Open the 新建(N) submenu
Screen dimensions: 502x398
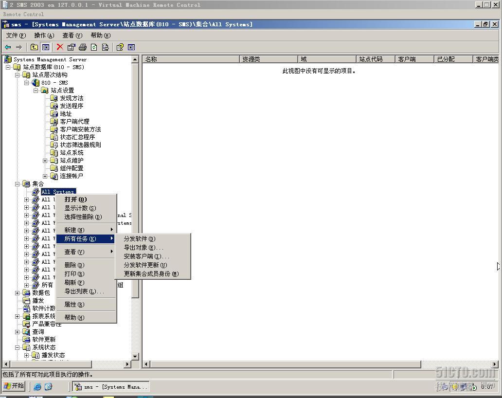click(86, 230)
